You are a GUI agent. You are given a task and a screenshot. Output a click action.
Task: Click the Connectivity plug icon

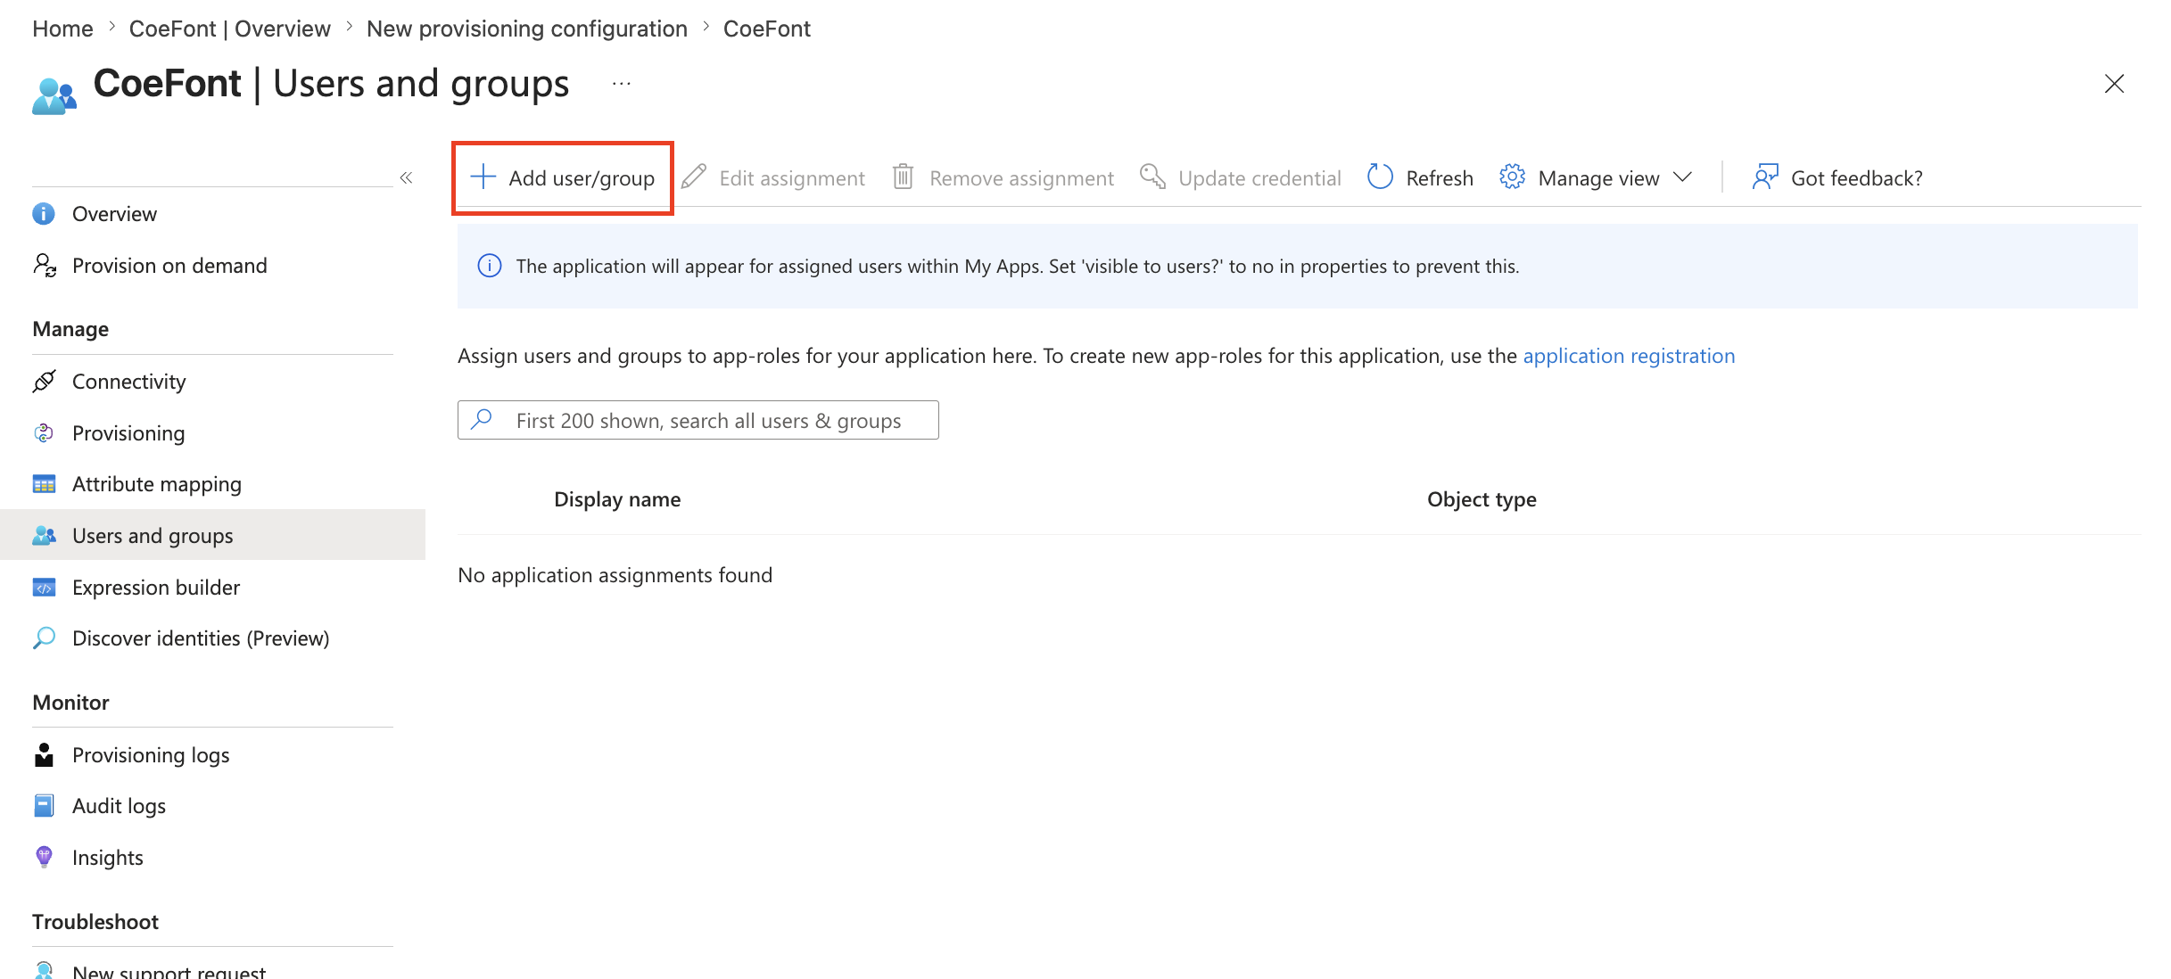(x=44, y=382)
